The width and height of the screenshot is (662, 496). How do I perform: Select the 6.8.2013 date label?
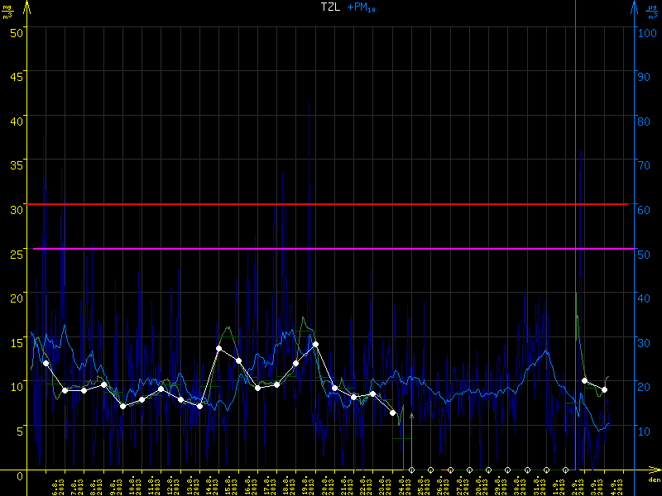(x=55, y=484)
